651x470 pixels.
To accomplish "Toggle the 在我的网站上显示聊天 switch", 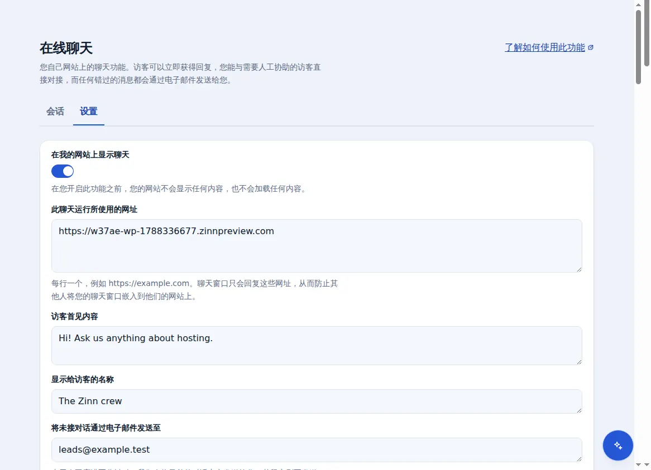I will pos(63,171).
